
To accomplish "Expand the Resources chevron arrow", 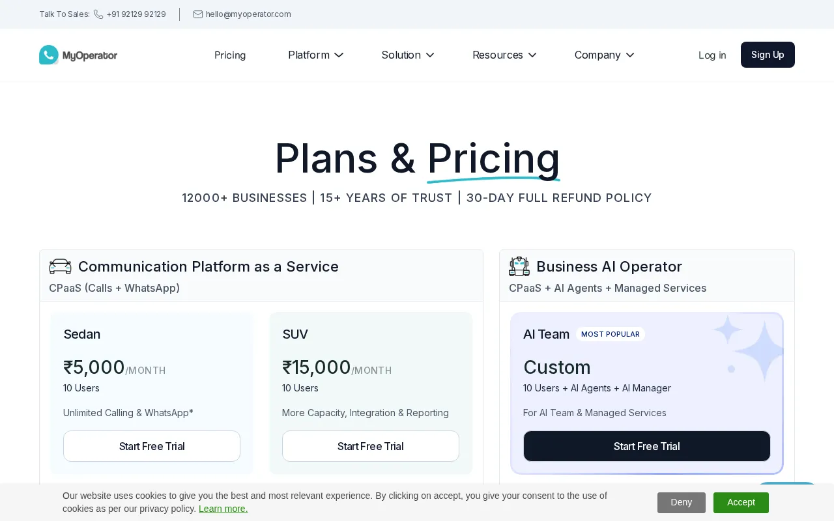I will click(532, 55).
